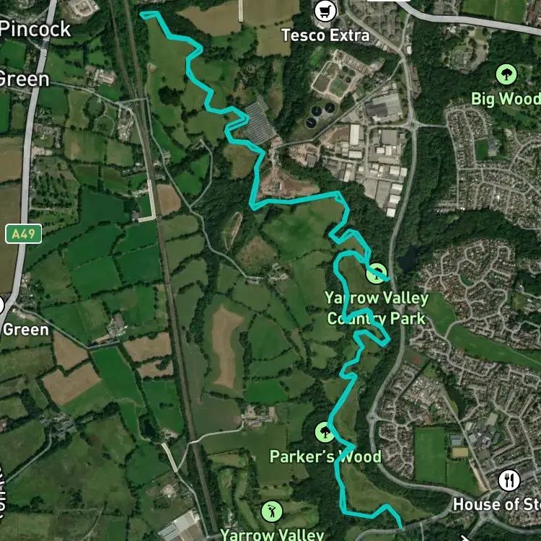Click the cyan route's northern start point
This screenshot has width=541, height=541.
[142, 14]
